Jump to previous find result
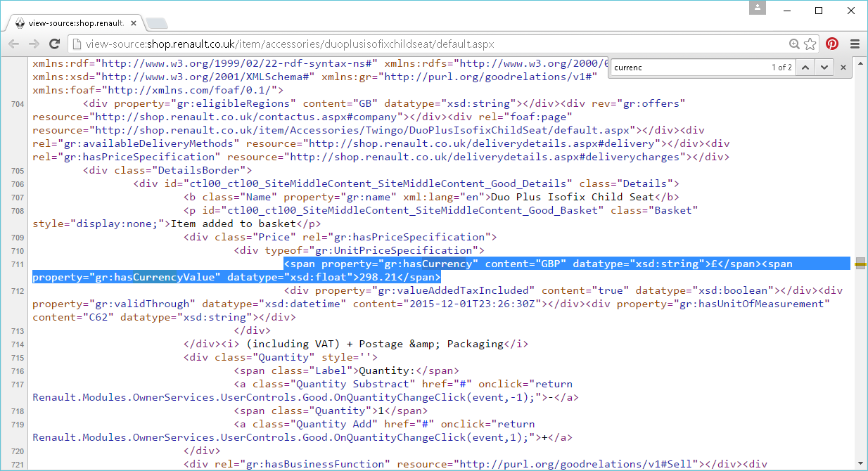Screen dimensions: 868x471 [x=806, y=67]
